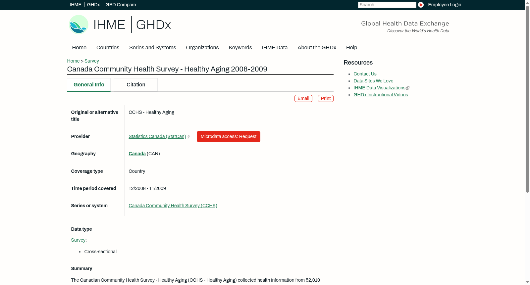Open the Countries menu item
Viewport: 530px width, 285px height.
tap(108, 48)
